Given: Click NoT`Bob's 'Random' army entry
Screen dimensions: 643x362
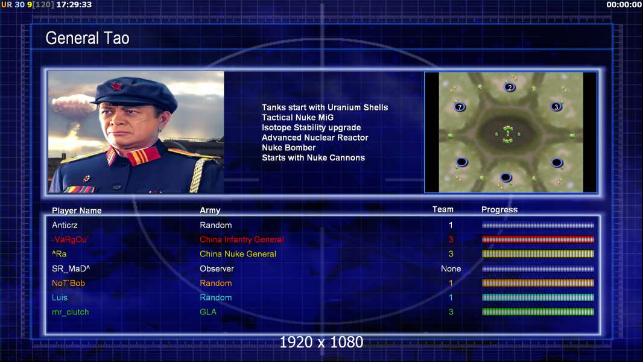Looking at the screenshot, I should pos(216,283).
